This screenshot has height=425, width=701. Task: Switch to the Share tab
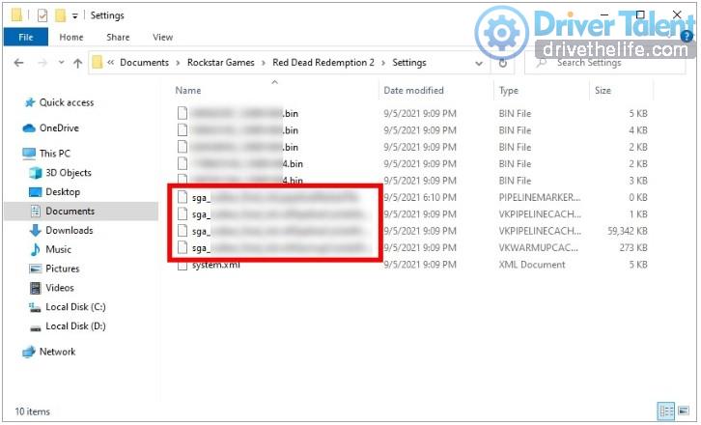pyautogui.click(x=118, y=37)
